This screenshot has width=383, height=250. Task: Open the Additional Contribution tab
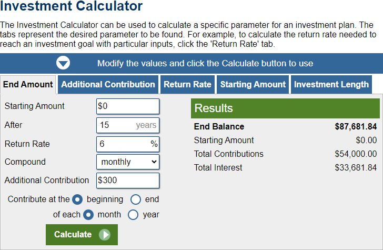[108, 85]
